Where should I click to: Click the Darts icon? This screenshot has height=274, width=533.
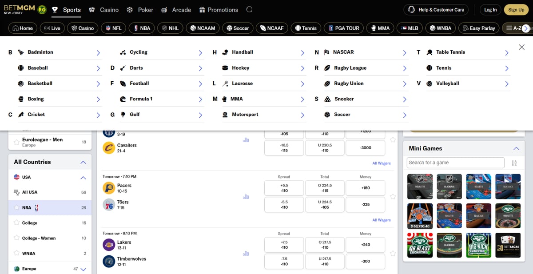(123, 68)
